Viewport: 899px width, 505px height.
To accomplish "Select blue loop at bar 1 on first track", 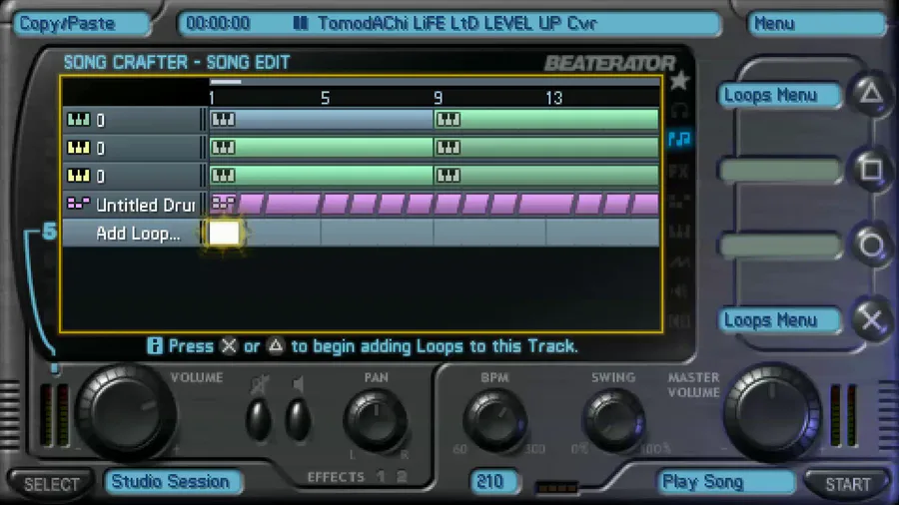I will tap(321, 119).
